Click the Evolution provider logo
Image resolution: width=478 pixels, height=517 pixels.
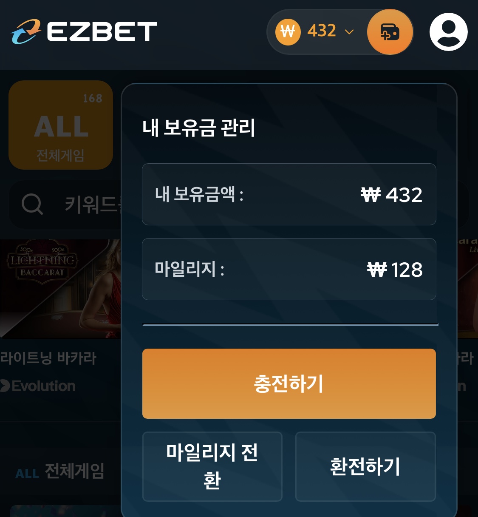click(x=38, y=386)
